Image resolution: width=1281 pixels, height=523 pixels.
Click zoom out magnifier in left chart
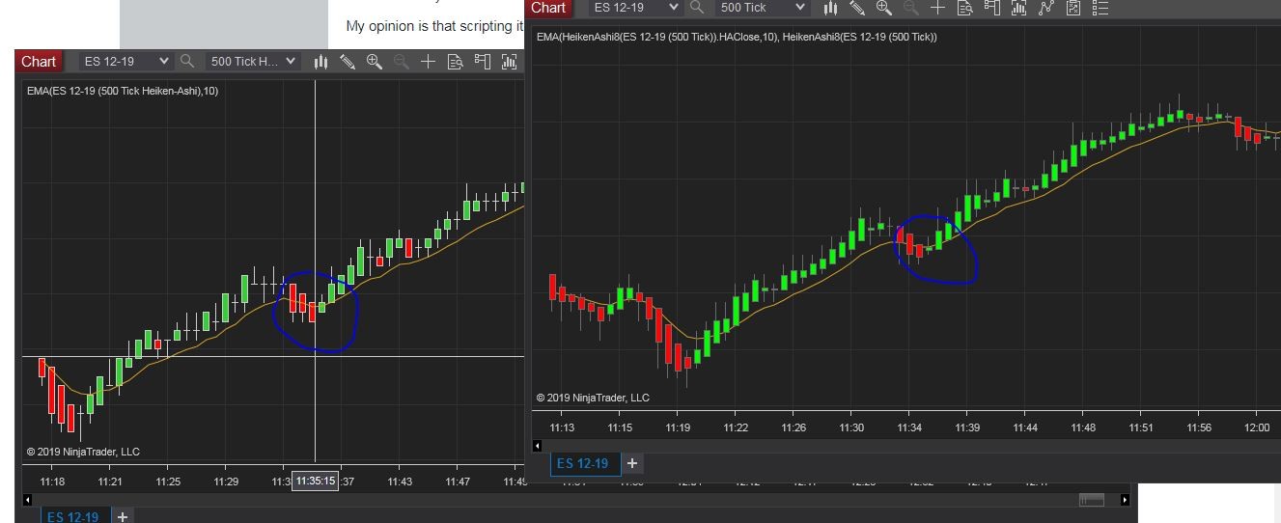[x=401, y=62]
